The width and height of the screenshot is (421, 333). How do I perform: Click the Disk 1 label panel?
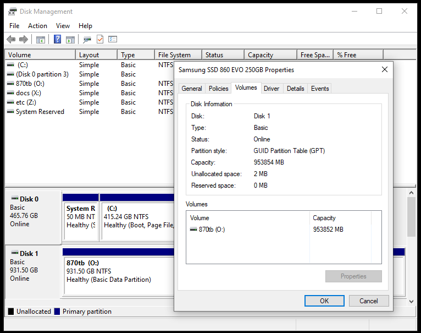[x=34, y=272]
